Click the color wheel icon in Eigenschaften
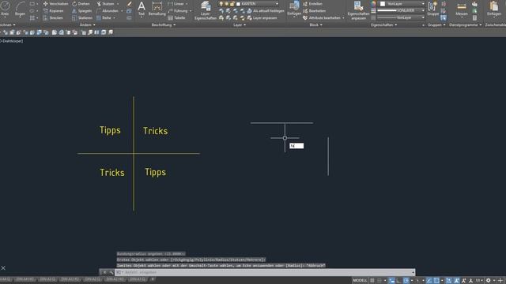The width and height of the screenshot is (506, 284). (373, 4)
